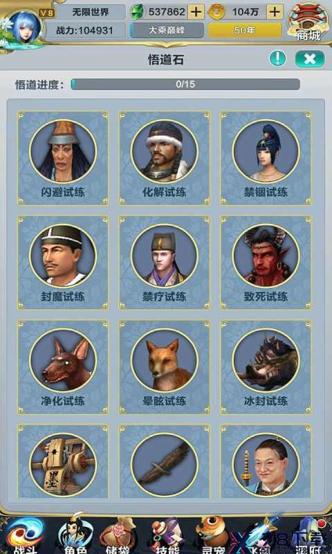
Task: Select the 化解试练 trial card
Action: (x=165, y=159)
